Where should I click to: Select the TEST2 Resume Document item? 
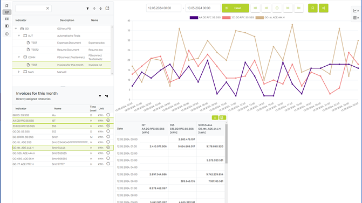point(62,50)
